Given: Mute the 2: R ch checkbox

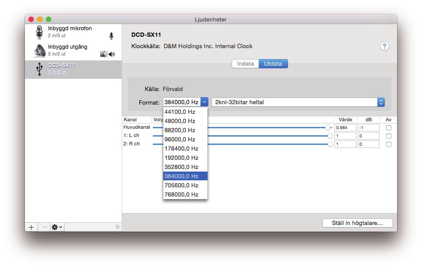Looking at the screenshot, I should pyautogui.click(x=388, y=144).
